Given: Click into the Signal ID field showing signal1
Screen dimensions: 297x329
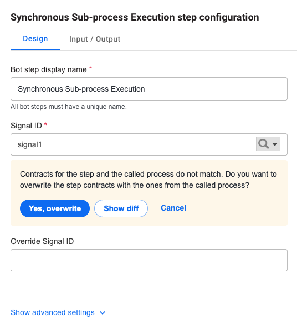Looking at the screenshot, I should (133, 144).
